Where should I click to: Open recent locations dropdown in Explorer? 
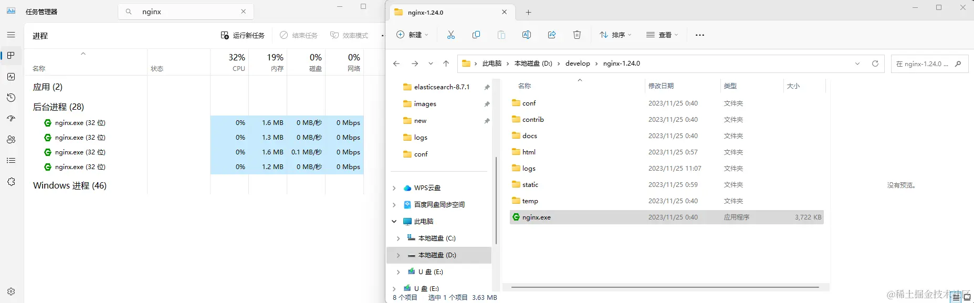click(x=431, y=64)
